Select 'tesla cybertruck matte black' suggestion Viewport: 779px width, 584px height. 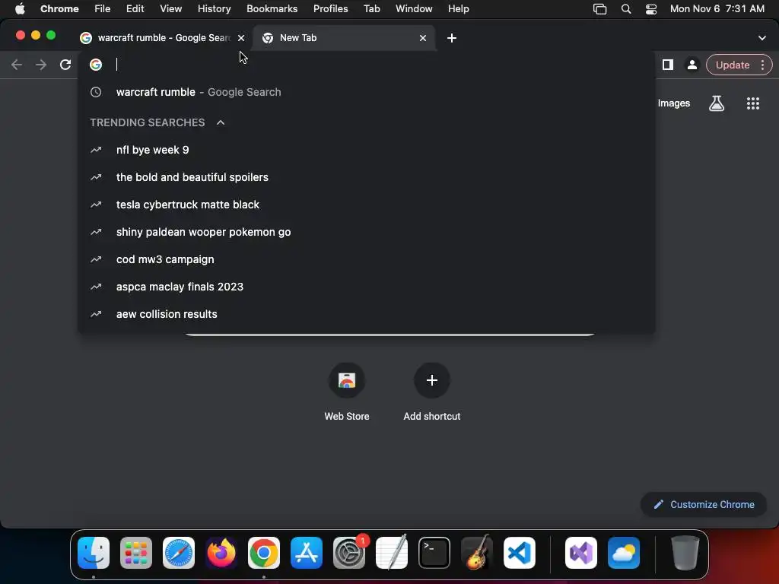367,205
